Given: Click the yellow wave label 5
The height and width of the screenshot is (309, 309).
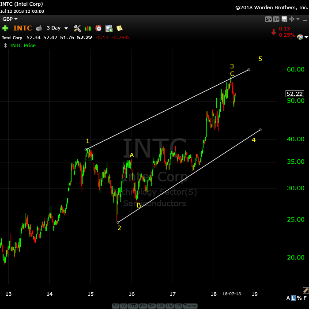Looking at the screenshot, I should [260, 59].
